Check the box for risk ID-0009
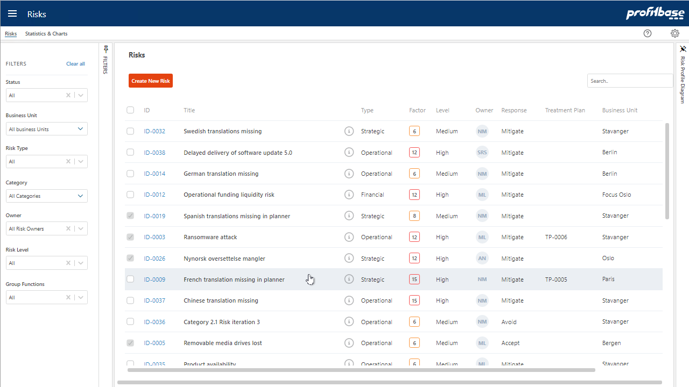This screenshot has width=689, height=387. click(130, 279)
